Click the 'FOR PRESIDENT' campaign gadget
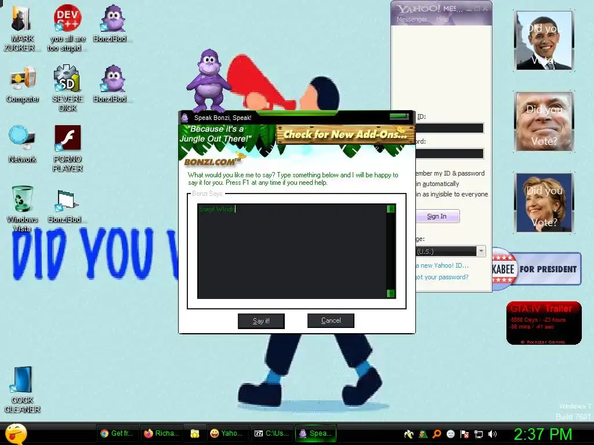This screenshot has height=445, width=594. (x=537, y=269)
